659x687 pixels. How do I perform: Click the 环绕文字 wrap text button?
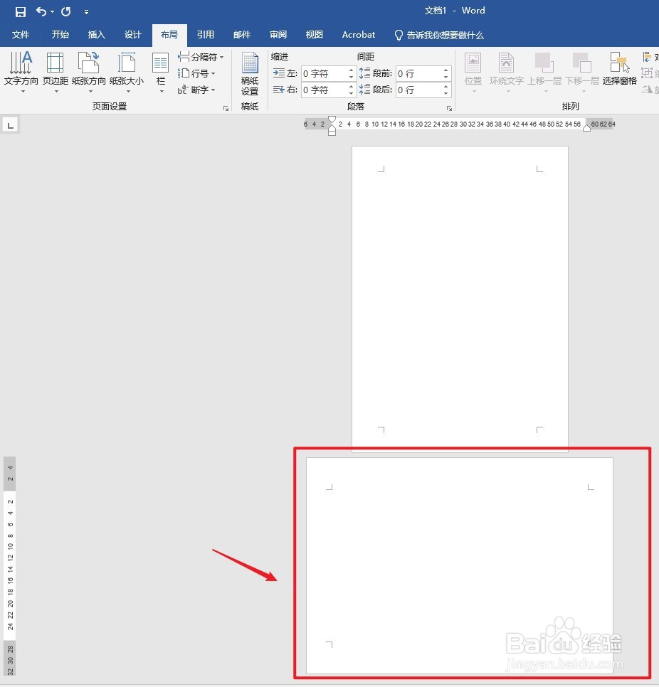click(507, 72)
